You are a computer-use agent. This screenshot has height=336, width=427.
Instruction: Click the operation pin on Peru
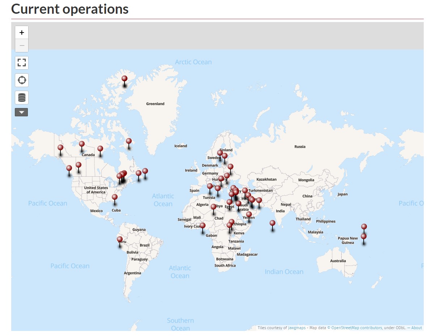click(120, 240)
